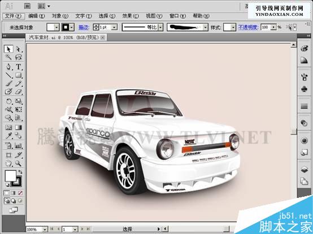Open the 效果(C) menu

pos(131,16)
